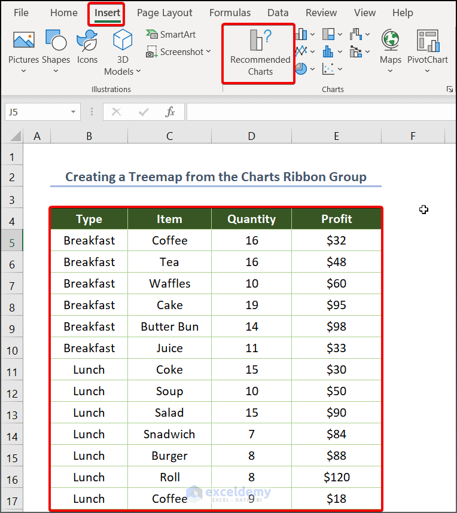Switch to the Review tab

[x=321, y=13]
